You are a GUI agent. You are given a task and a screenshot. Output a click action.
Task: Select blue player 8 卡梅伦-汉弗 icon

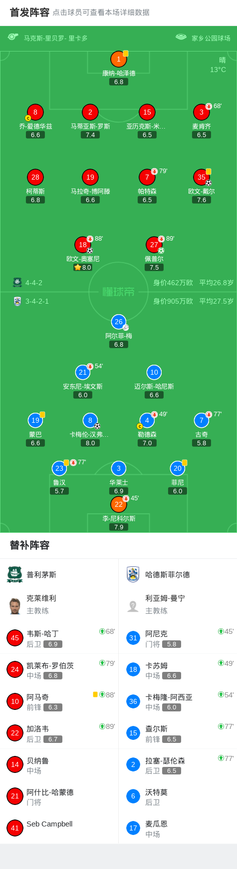point(90,420)
